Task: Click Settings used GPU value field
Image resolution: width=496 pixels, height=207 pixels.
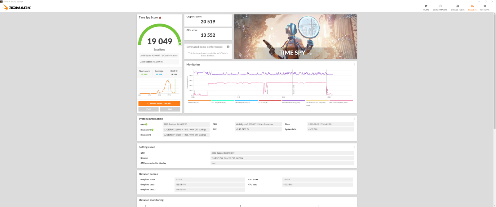Action: [282, 153]
